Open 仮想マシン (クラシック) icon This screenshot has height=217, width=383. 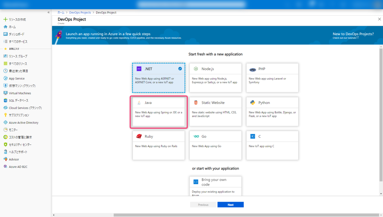pyautogui.click(x=5, y=86)
